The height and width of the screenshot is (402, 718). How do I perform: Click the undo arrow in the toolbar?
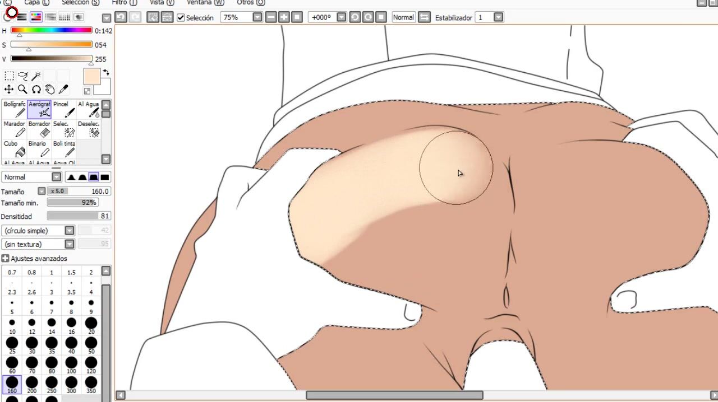tap(120, 17)
